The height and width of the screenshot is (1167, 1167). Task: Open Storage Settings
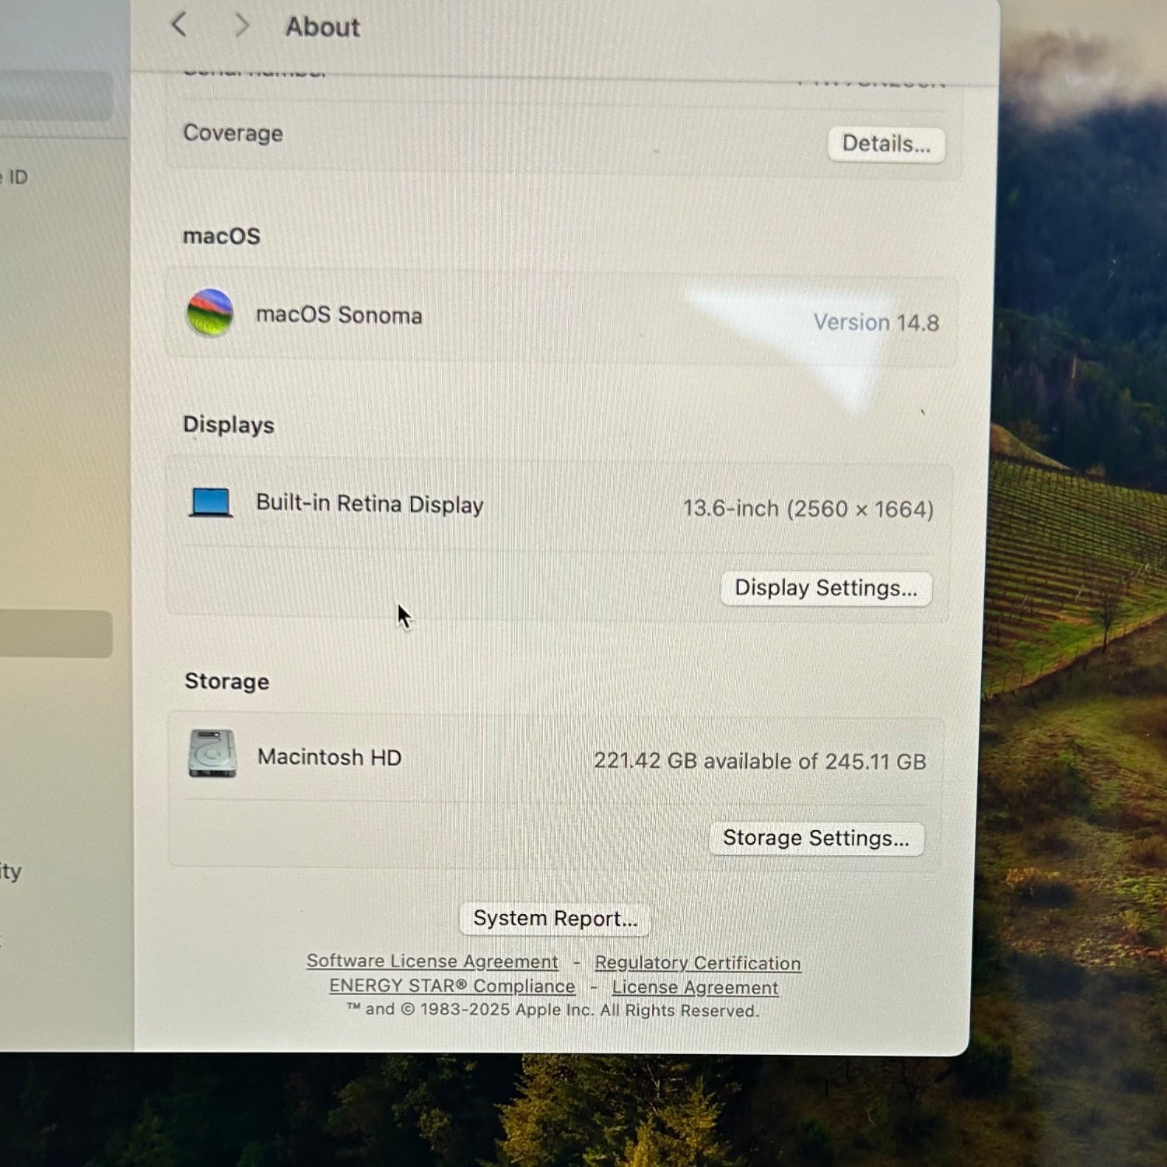tap(815, 839)
